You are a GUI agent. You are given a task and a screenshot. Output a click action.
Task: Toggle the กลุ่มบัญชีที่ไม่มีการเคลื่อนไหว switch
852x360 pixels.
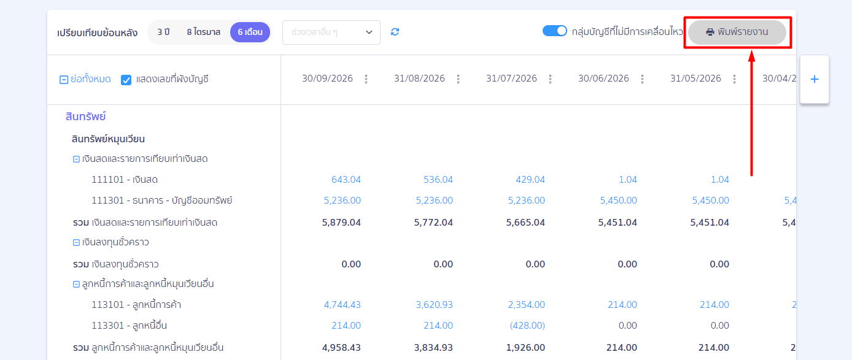(555, 31)
